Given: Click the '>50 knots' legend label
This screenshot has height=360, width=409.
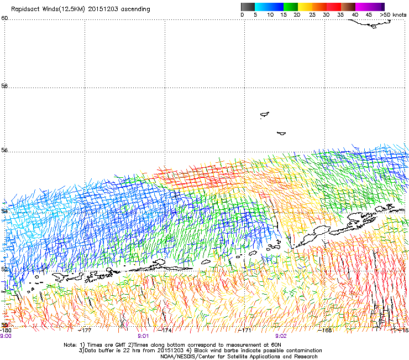Looking at the screenshot, I should 393,15.
